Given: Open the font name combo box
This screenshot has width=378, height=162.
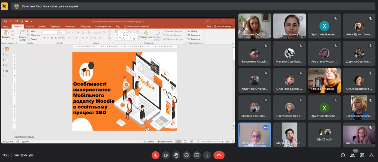Looking at the screenshot, I should (x=51, y=32).
